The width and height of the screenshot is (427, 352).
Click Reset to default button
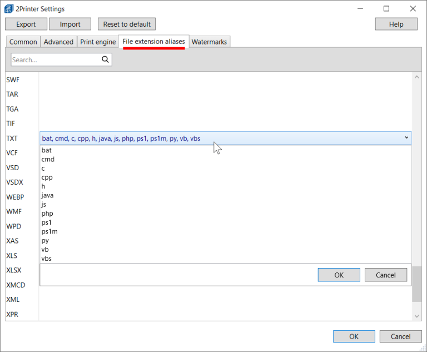point(127,24)
